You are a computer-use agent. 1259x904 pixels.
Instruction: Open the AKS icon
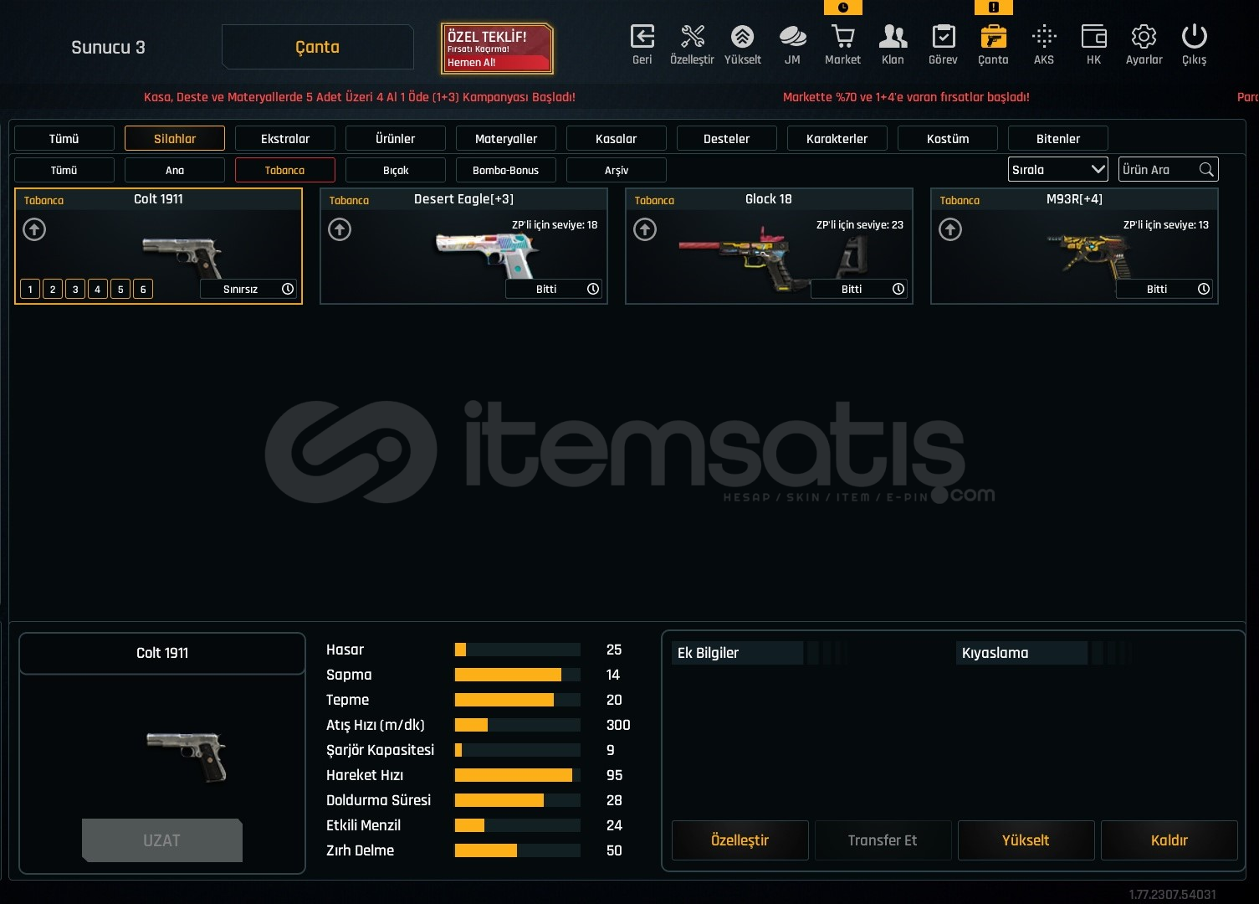(x=1043, y=37)
